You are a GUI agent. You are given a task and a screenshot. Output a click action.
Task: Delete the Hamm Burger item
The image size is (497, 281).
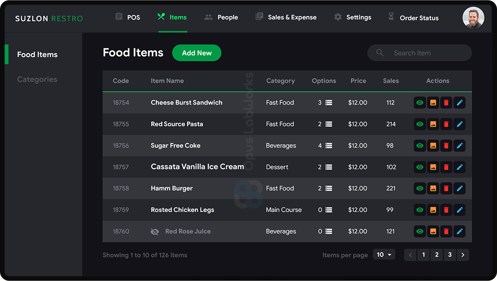point(446,188)
